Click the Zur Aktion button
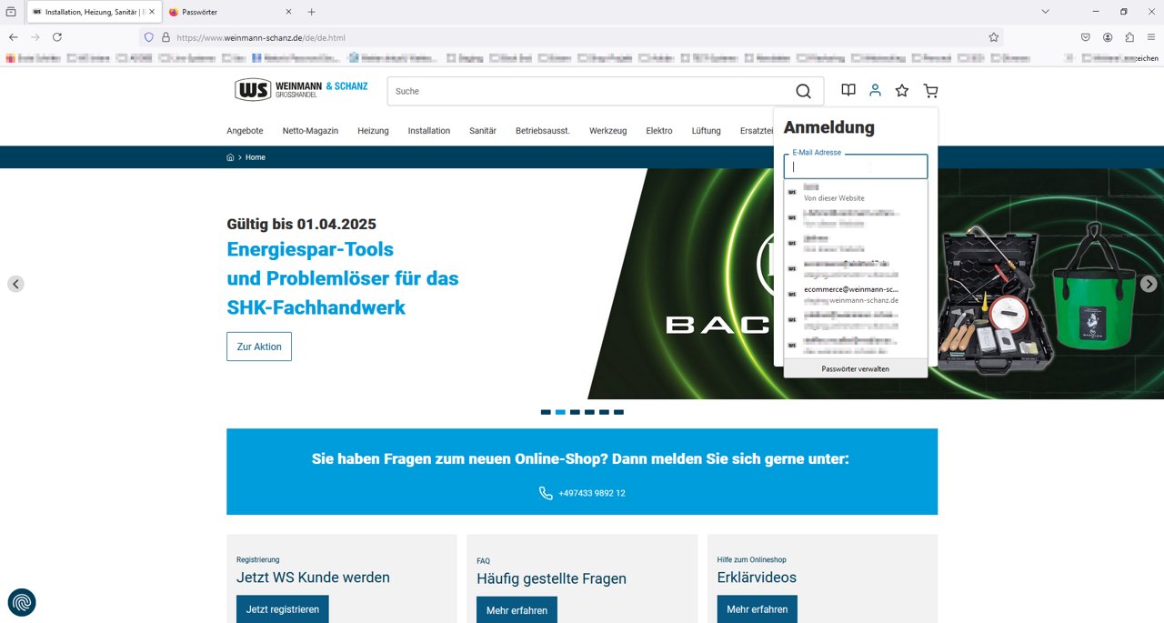Screen dimensions: 1164x623 pyautogui.click(x=259, y=347)
